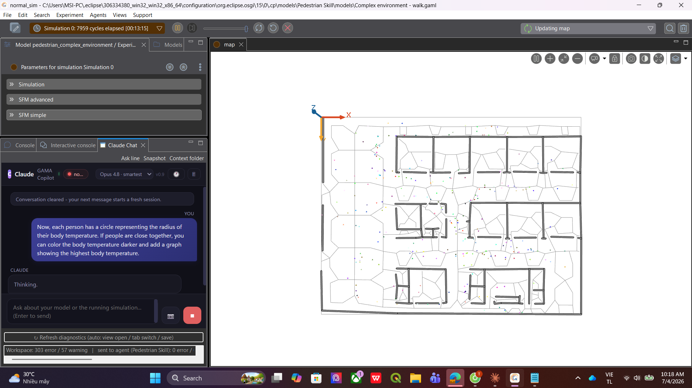Zoom in on the map display
The image size is (692, 388).
pos(550,59)
